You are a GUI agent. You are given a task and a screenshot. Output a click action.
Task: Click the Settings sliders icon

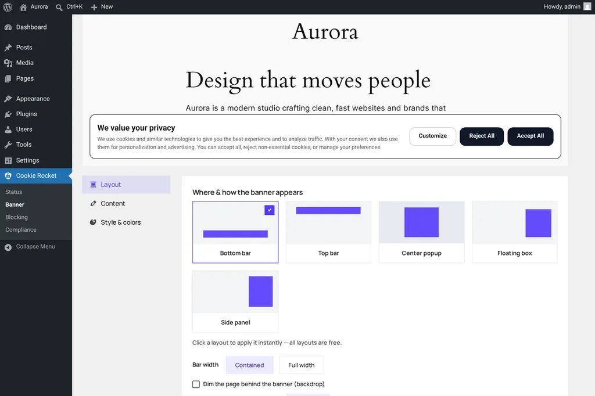(8, 160)
